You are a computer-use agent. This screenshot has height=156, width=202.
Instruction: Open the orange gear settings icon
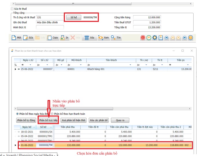click(x=155, y=38)
